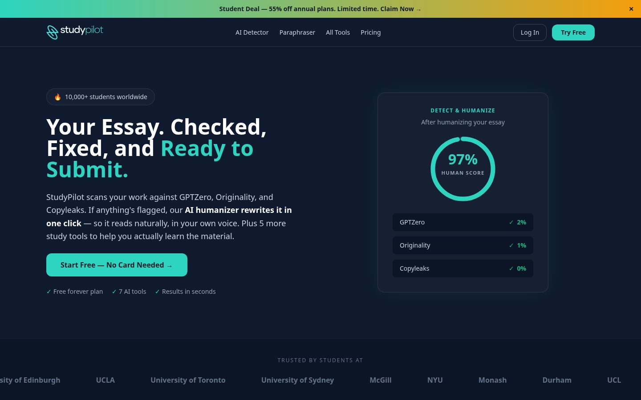The height and width of the screenshot is (400, 641).
Task: Click the checkmark next to Copyleaks 0%
Action: 511,268
